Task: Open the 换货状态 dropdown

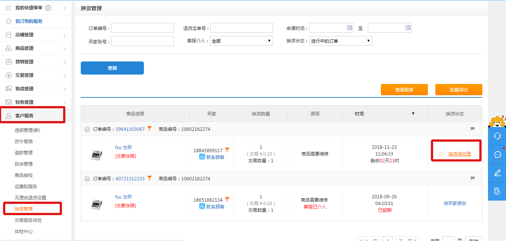Action: pyautogui.click(x=340, y=41)
